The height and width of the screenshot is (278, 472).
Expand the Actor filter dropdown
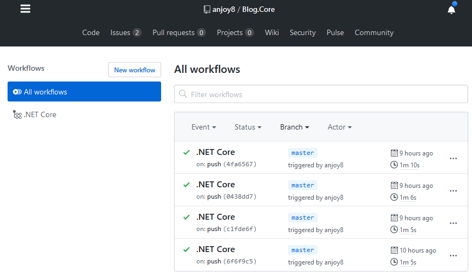340,127
